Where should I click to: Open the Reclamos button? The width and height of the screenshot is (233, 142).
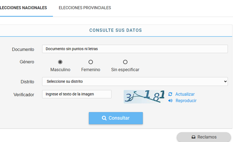(x=204, y=137)
